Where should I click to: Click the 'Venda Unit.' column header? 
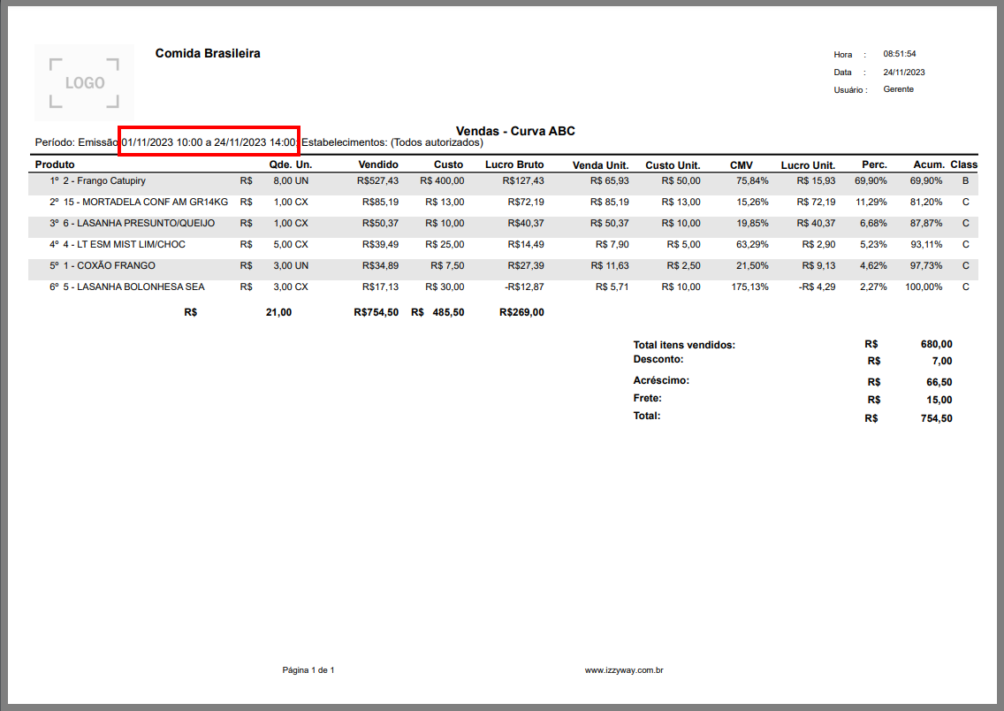pyautogui.click(x=601, y=165)
